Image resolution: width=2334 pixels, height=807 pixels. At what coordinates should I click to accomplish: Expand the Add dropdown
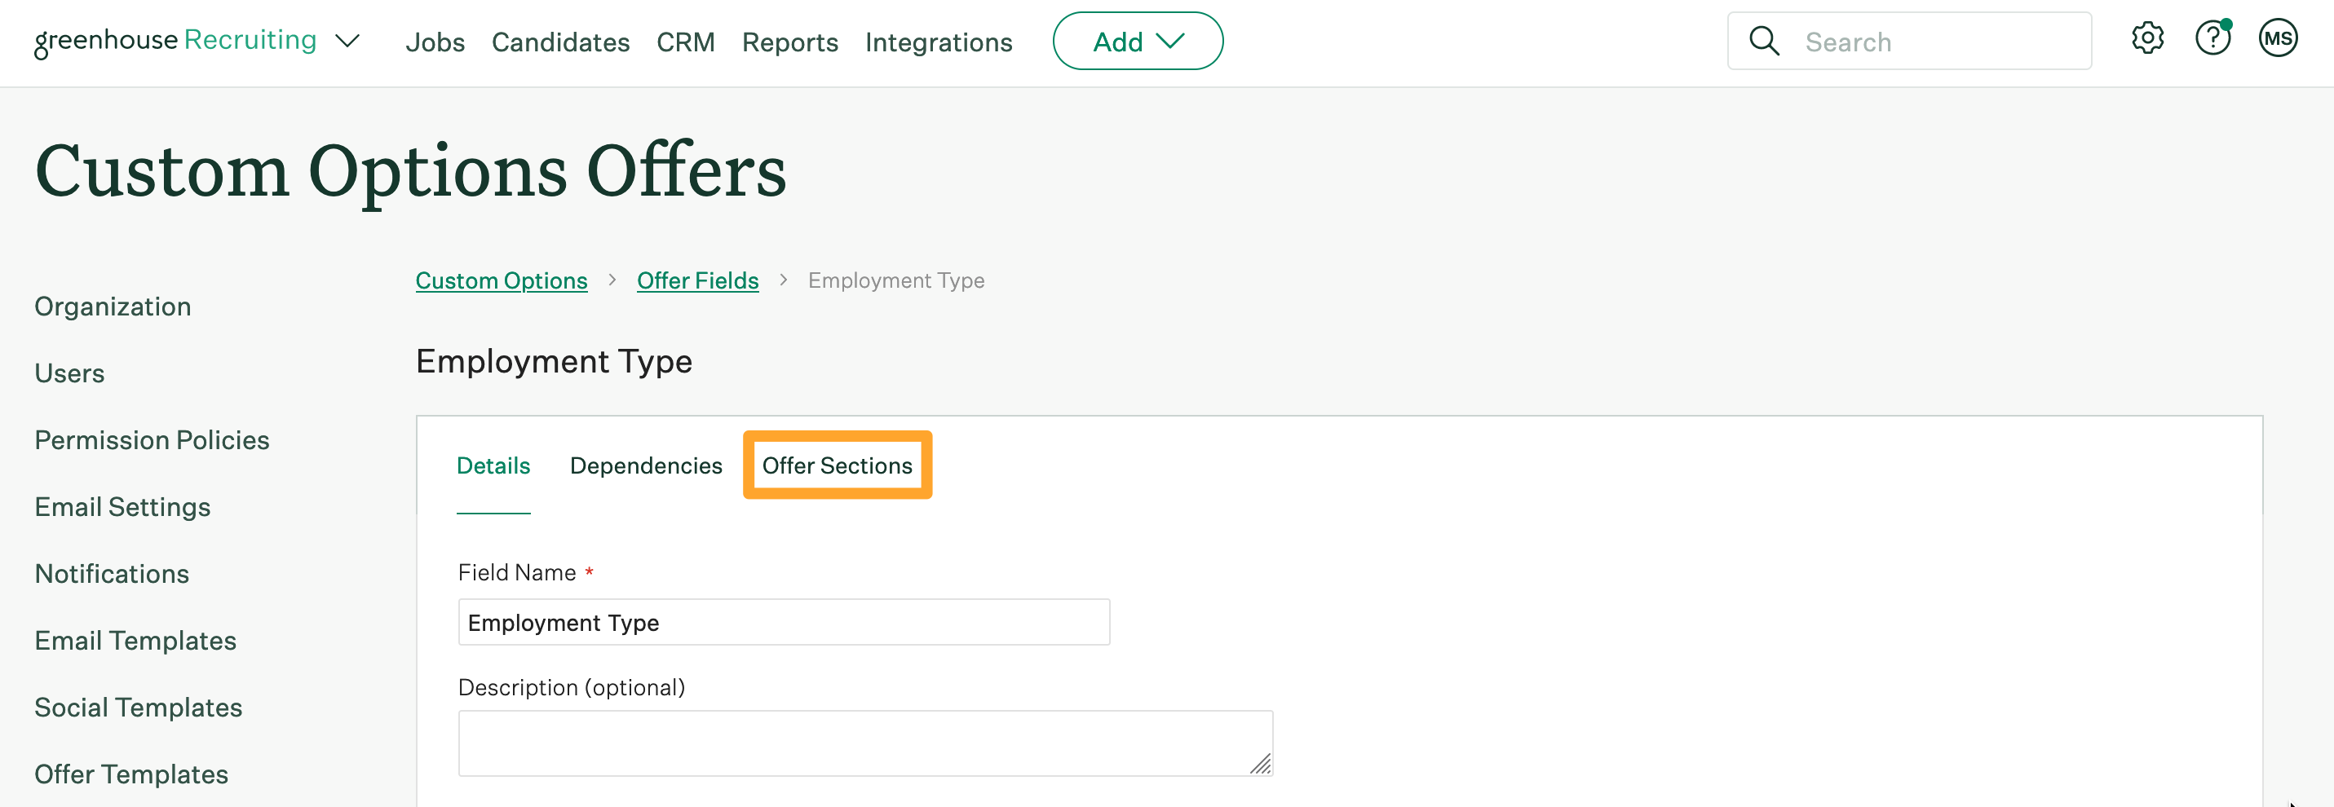(x=1138, y=41)
